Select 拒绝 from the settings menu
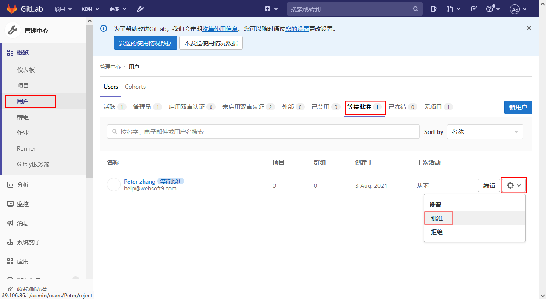 pyautogui.click(x=437, y=232)
